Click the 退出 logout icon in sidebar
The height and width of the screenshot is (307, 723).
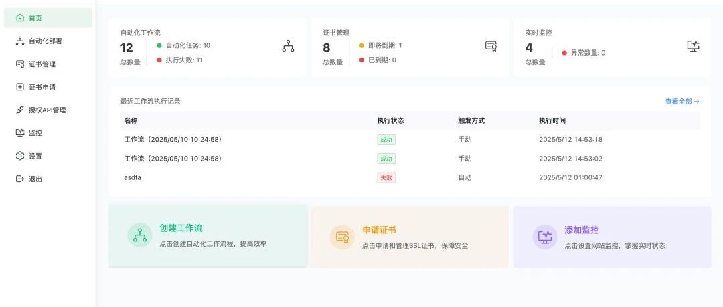pos(20,179)
